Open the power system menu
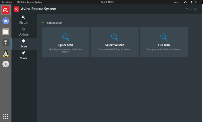The width and height of the screenshot is (203, 122). point(198,2)
